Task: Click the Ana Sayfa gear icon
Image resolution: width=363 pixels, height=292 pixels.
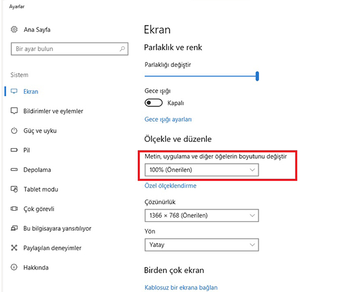Action: 14,29
